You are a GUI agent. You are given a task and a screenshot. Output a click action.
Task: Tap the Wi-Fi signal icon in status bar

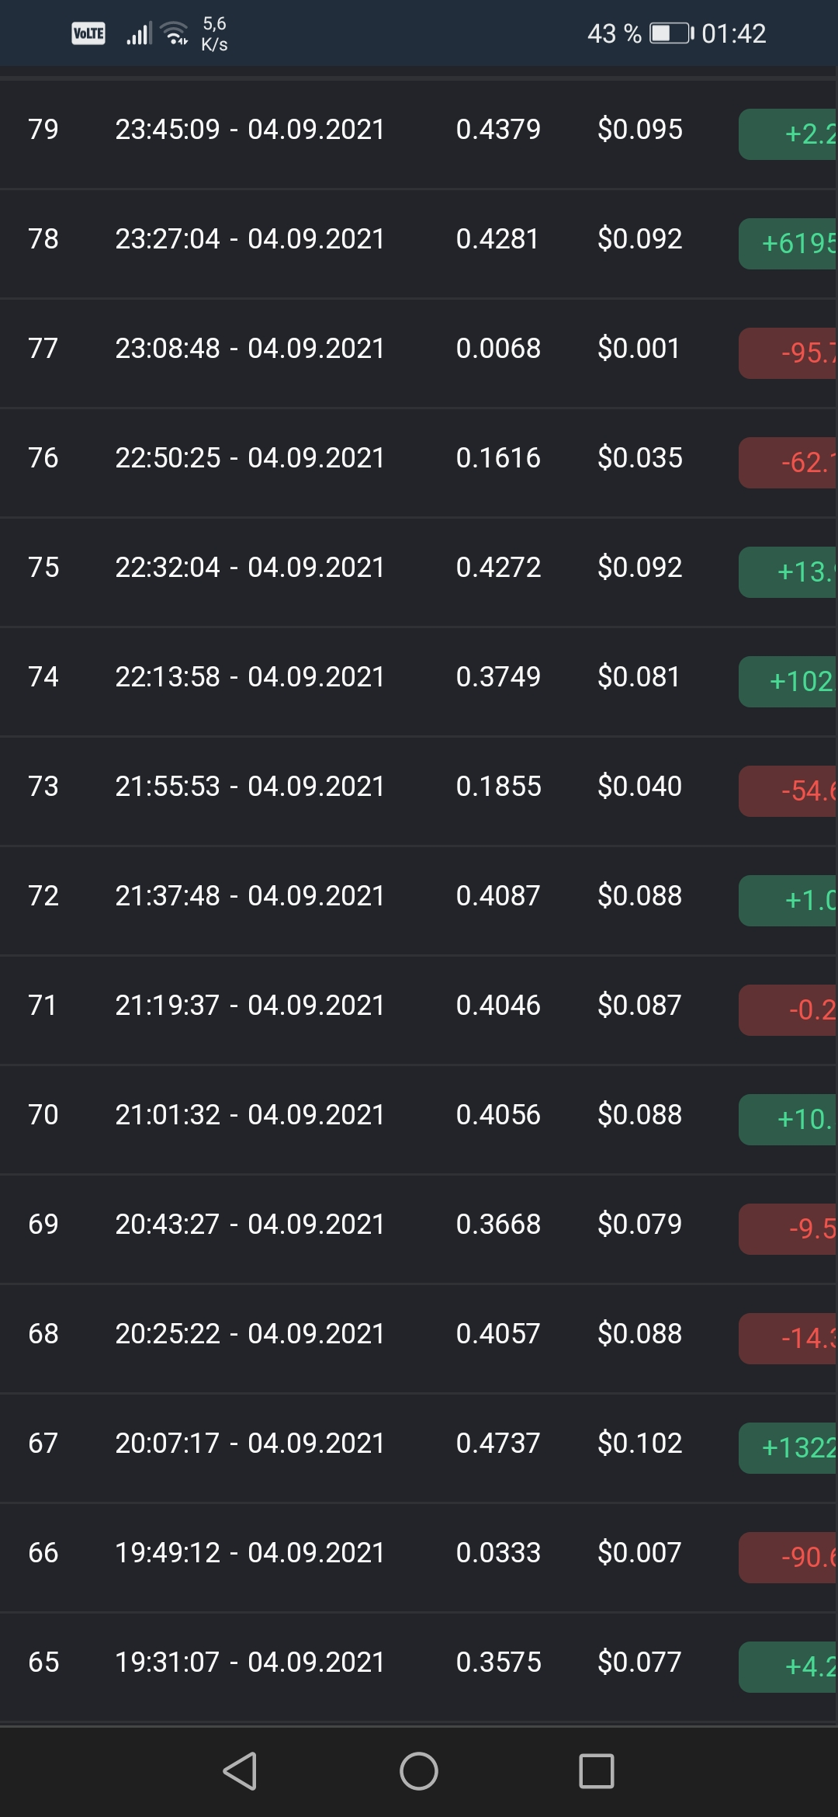click(175, 33)
